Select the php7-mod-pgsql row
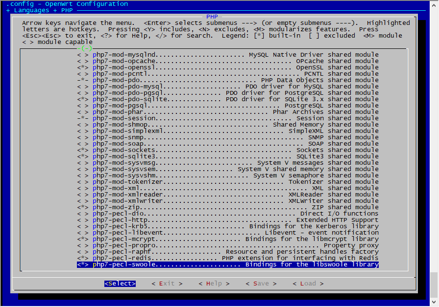Viewport: 439px width, 307px height. tap(228, 106)
